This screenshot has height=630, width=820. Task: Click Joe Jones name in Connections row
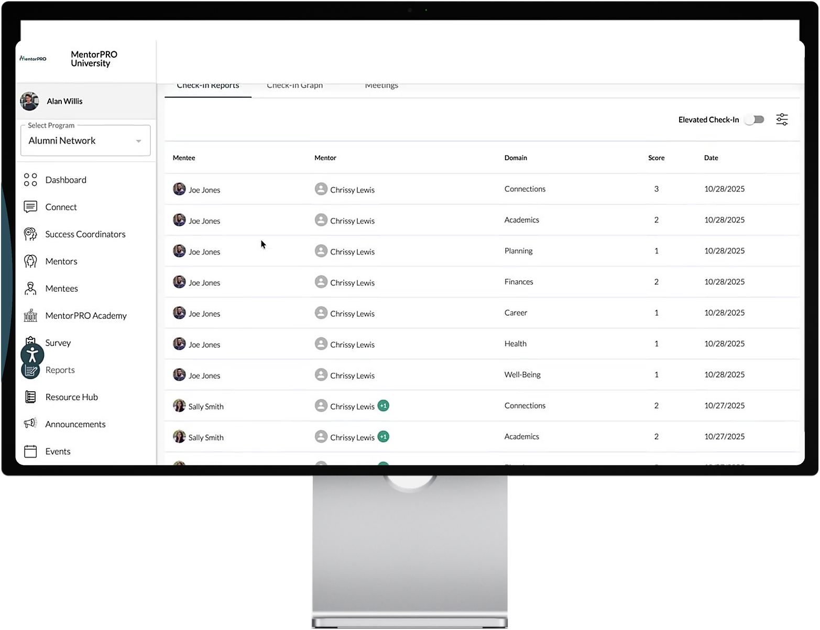tap(204, 190)
